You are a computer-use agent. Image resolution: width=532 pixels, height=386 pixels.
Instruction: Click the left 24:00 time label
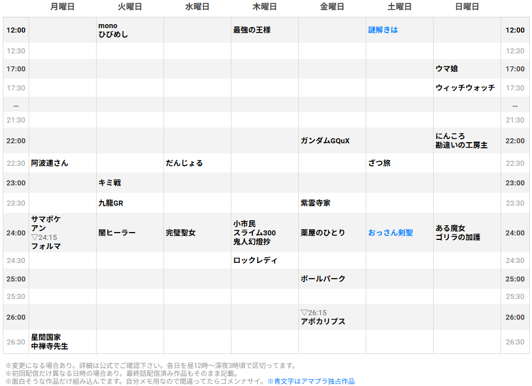(16, 233)
